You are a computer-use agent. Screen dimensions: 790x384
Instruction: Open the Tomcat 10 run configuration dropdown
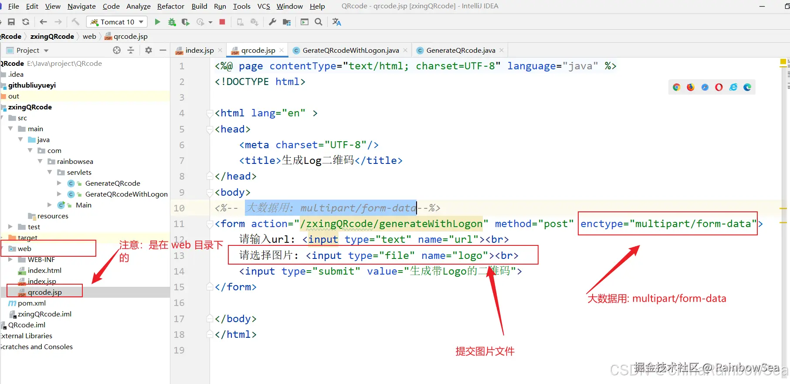click(x=117, y=22)
